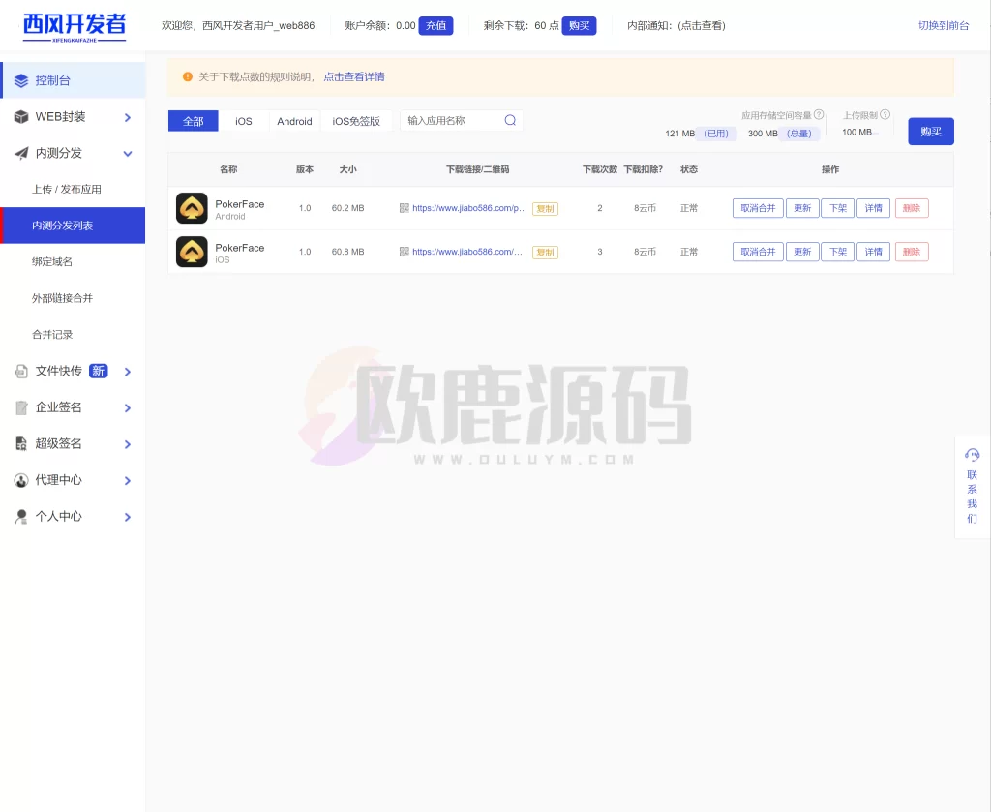Viewport: 991px width, 812px height.
Task: Expand the 代理中心 menu arrow
Action: (x=127, y=480)
